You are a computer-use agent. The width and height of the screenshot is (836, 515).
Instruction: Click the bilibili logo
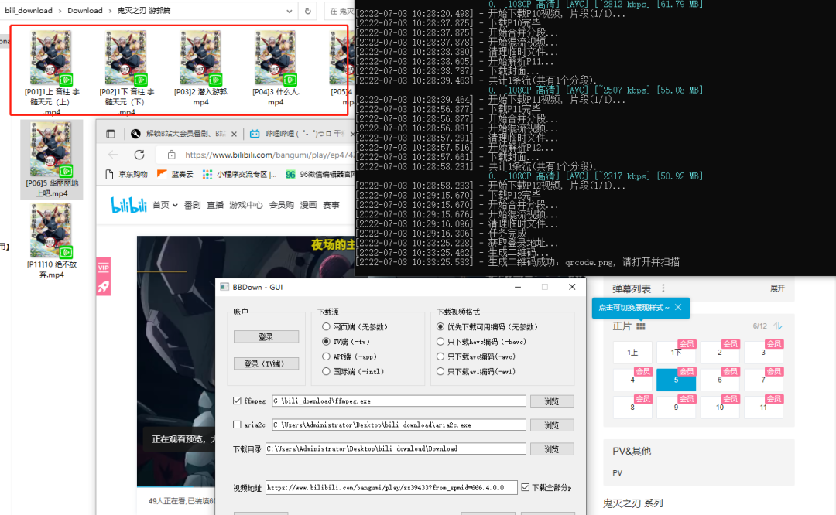(x=128, y=205)
